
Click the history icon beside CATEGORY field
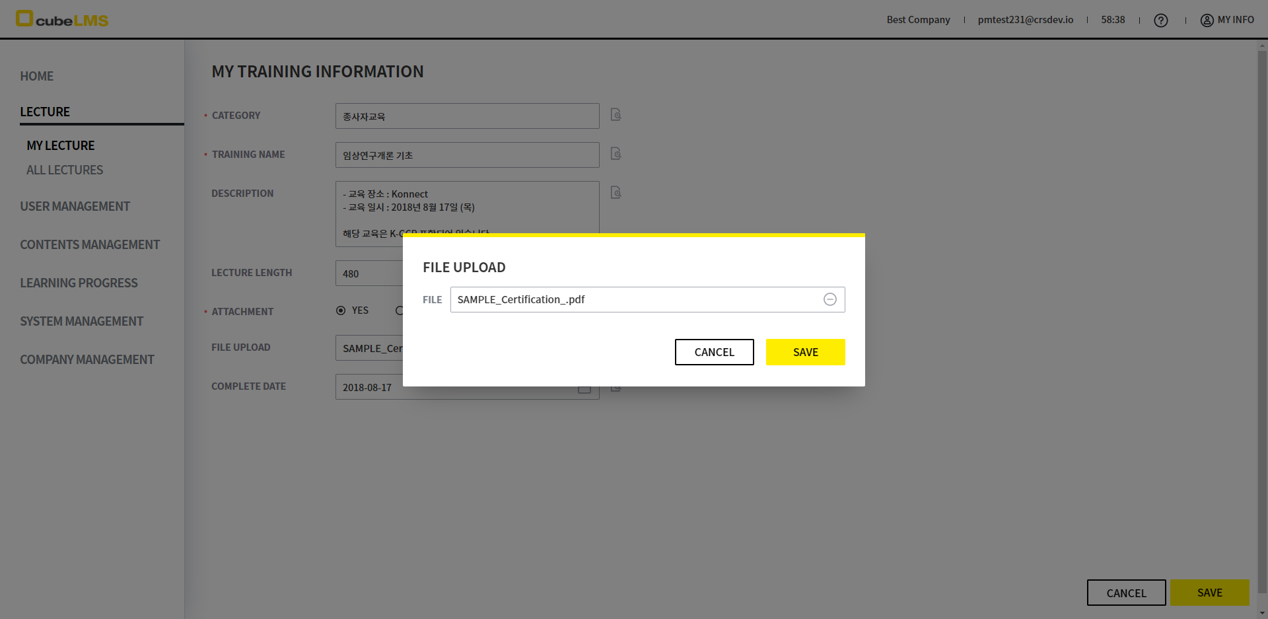[616, 115]
